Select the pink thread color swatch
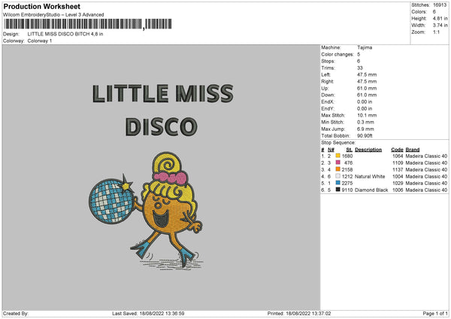Viewport: 451px width, 319px height. pos(337,163)
